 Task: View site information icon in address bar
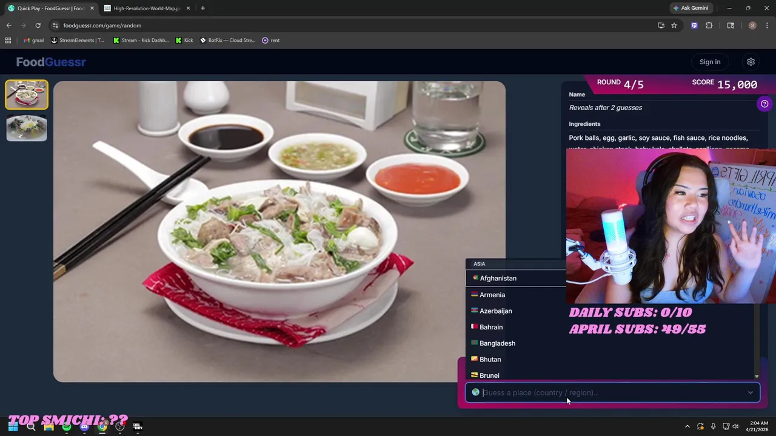55,25
